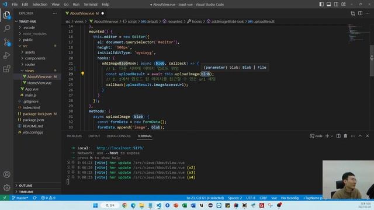Open the Windows Start button
This screenshot has width=374, height=210.
[95, 205]
